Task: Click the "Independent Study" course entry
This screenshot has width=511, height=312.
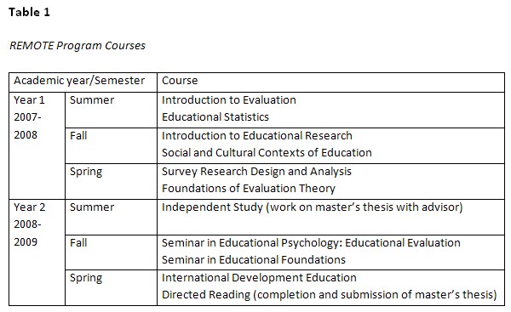Action: pos(313,207)
